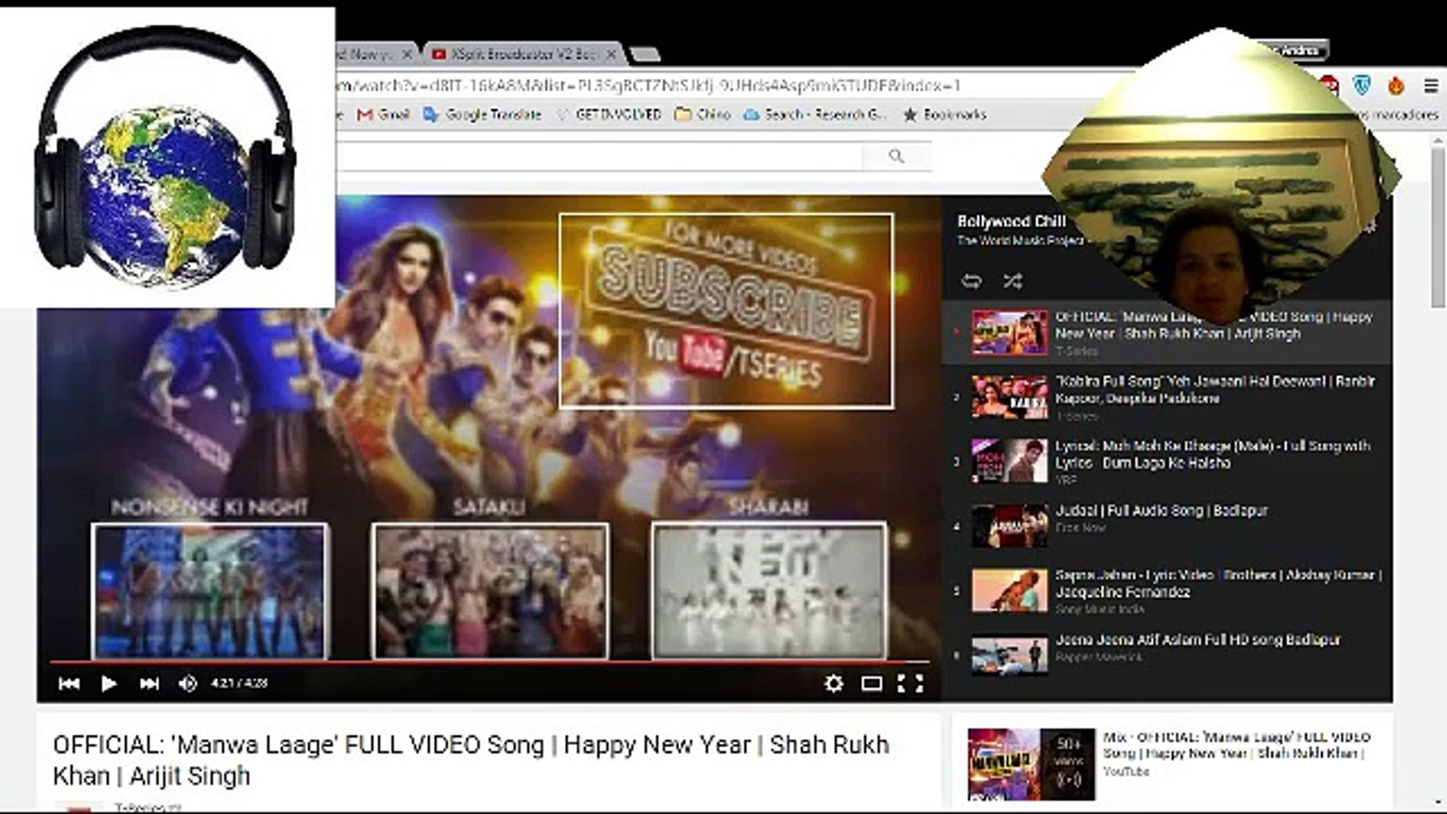Play 'Sapna Jahan' lyric video item

pyautogui.click(x=1167, y=590)
